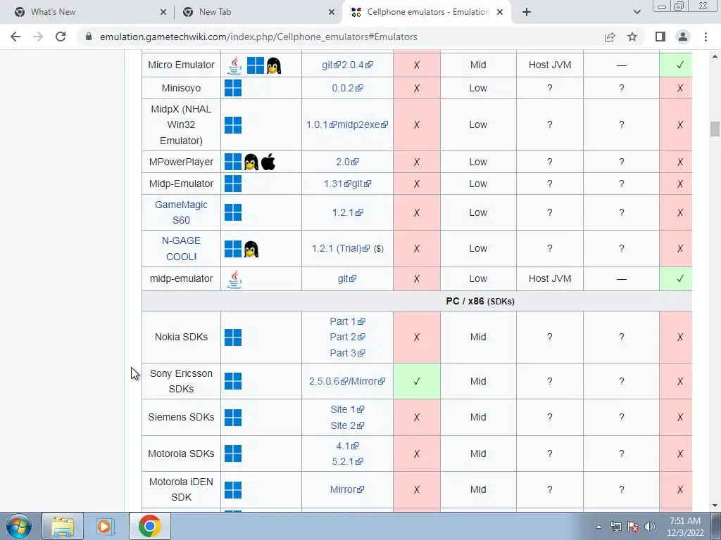Open the Motorola SDKs 5.2.1 link
The width and height of the screenshot is (721, 540).
[x=348, y=461]
